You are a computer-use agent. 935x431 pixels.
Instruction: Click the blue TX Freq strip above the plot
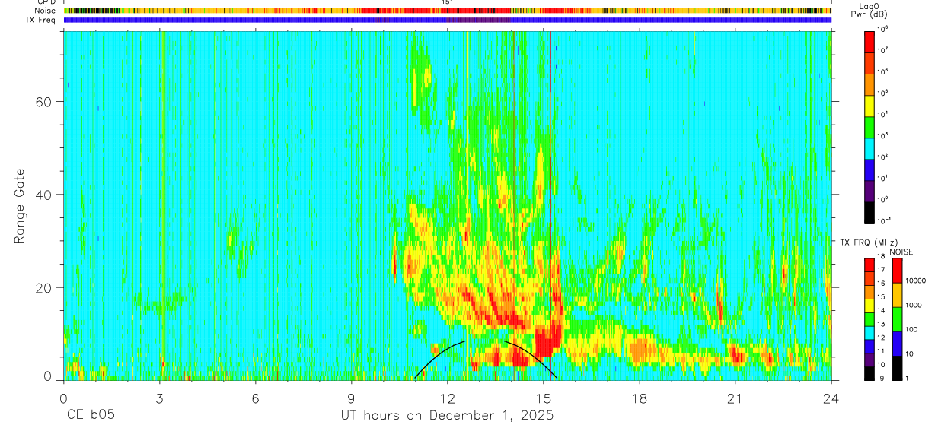tap(448, 20)
